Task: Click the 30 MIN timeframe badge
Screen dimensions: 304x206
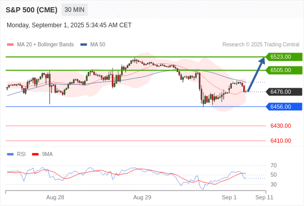Action: 74,10
